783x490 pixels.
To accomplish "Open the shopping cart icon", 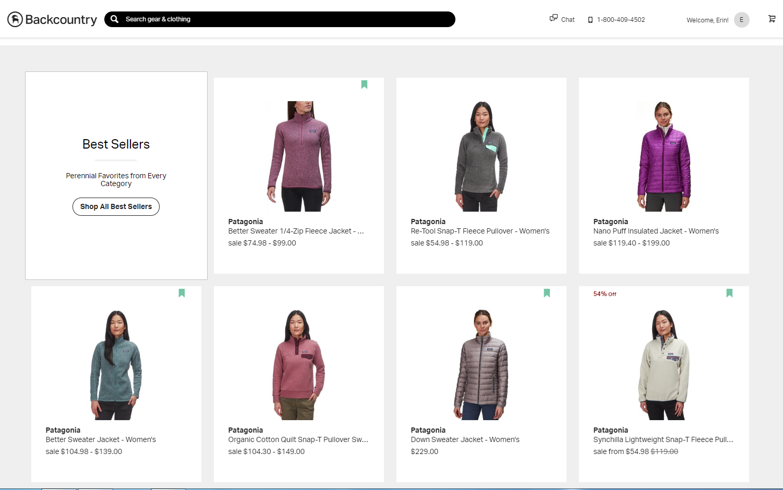I will (x=772, y=19).
